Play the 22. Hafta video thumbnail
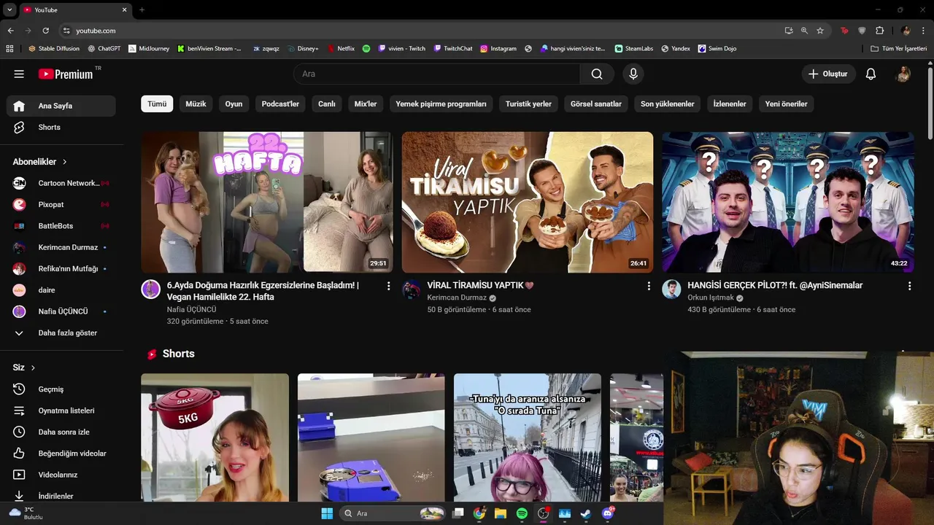934x525 pixels. (x=267, y=202)
